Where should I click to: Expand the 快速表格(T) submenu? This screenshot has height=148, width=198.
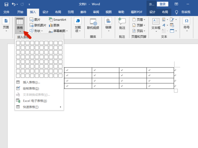coord(39,107)
